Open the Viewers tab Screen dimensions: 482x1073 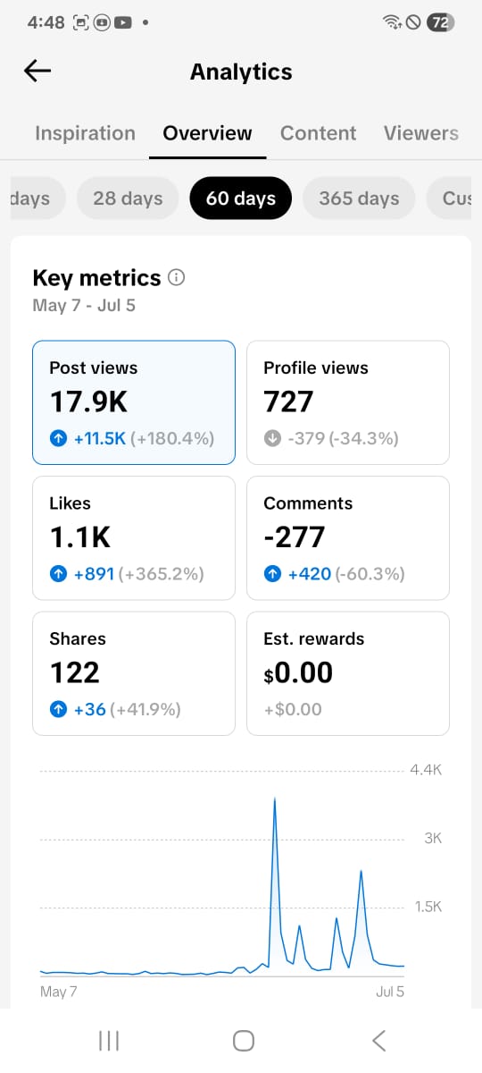[x=421, y=133]
